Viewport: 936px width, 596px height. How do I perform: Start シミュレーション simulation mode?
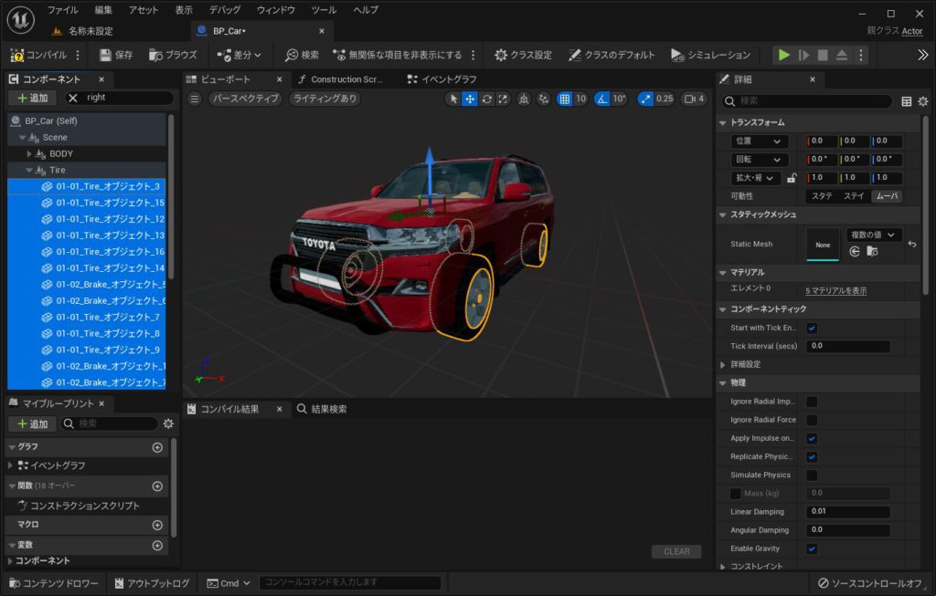tap(710, 55)
